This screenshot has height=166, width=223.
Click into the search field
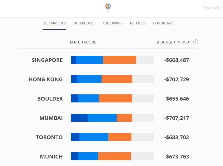pos(213,8)
